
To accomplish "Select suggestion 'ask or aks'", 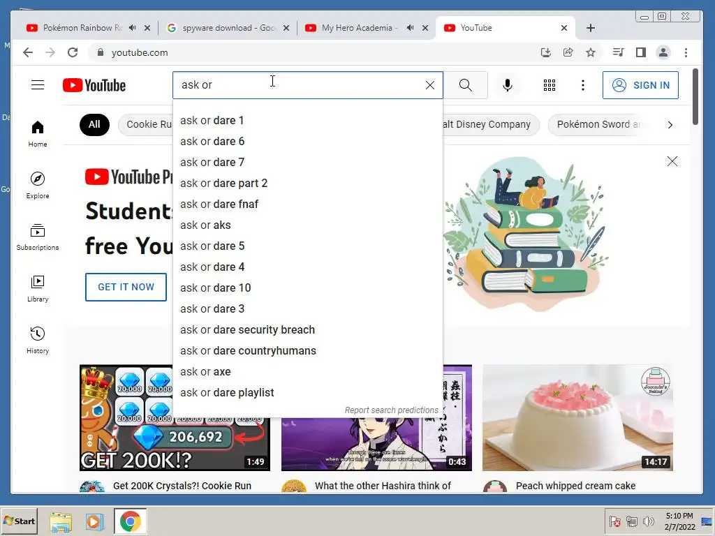I will point(308,225).
